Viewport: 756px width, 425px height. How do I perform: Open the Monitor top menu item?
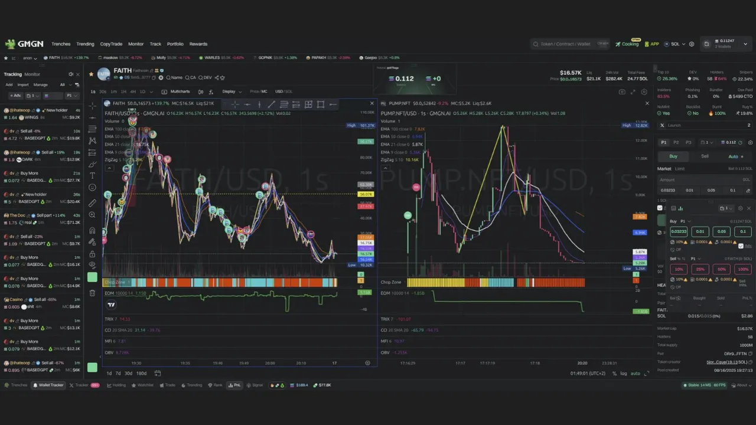[x=136, y=44]
